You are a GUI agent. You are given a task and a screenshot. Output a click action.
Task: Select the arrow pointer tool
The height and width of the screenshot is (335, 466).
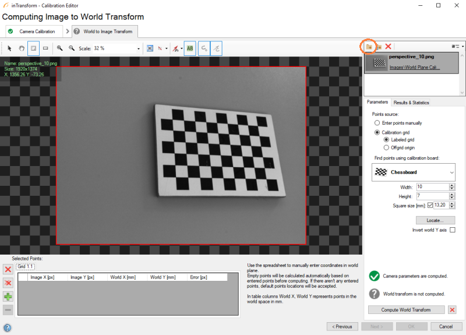click(10, 48)
